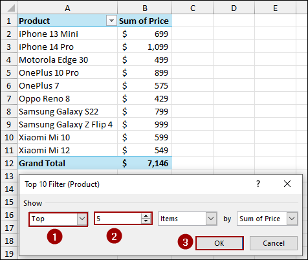
Task: Select the Motorola Edge 30 cell
Action: [x=67, y=60]
